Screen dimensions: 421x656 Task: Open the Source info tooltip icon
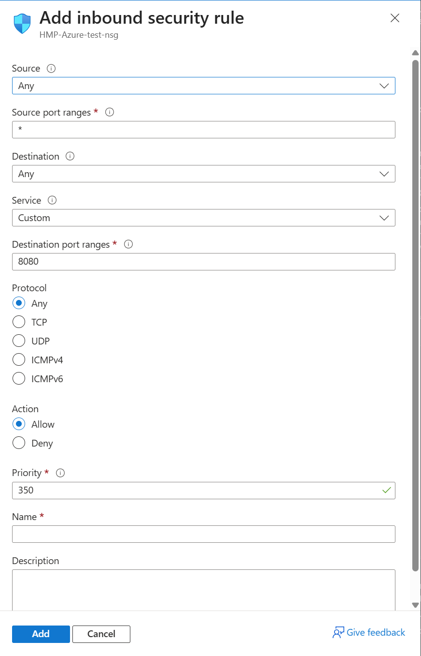(x=51, y=69)
